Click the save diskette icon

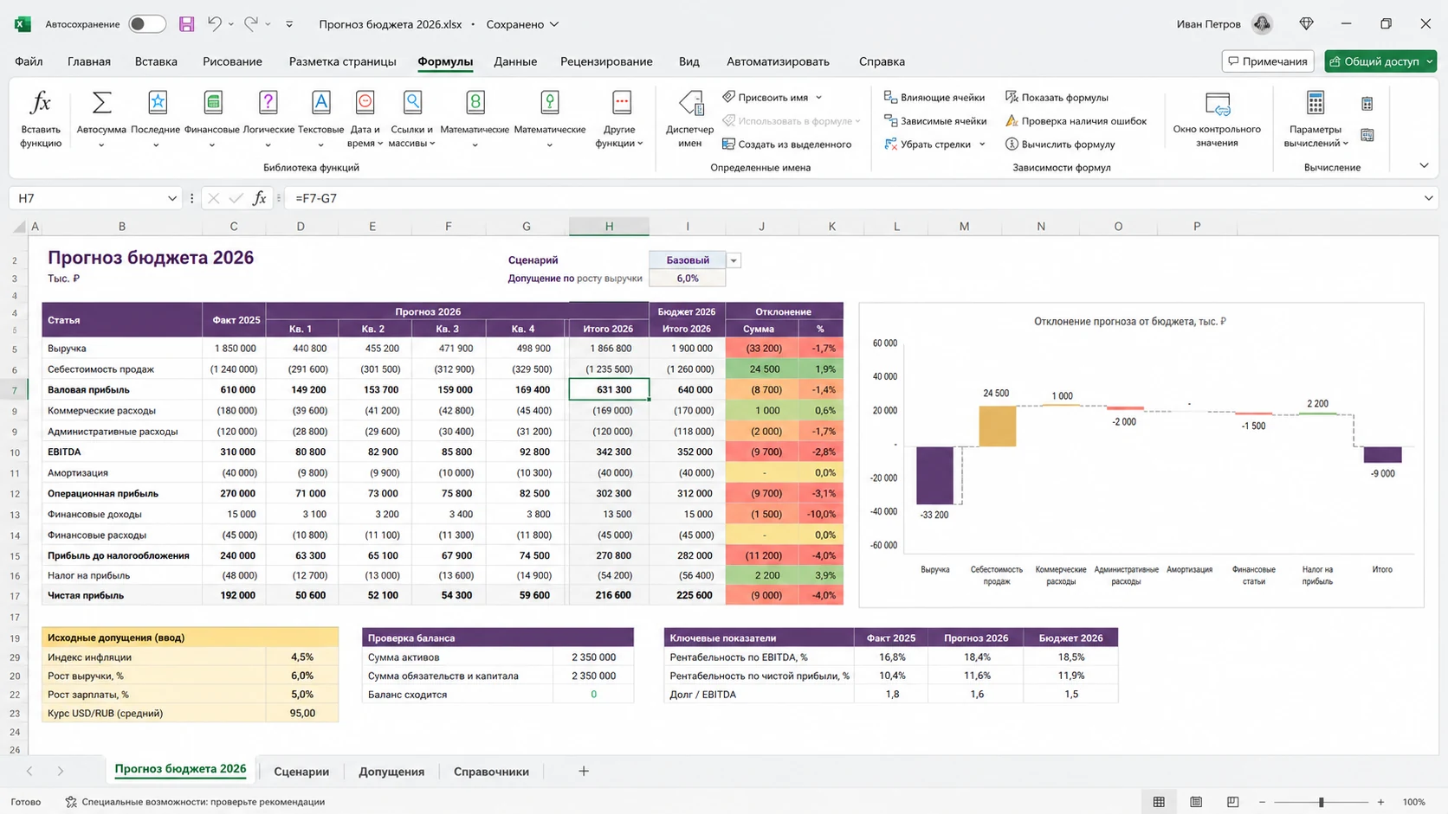point(186,24)
